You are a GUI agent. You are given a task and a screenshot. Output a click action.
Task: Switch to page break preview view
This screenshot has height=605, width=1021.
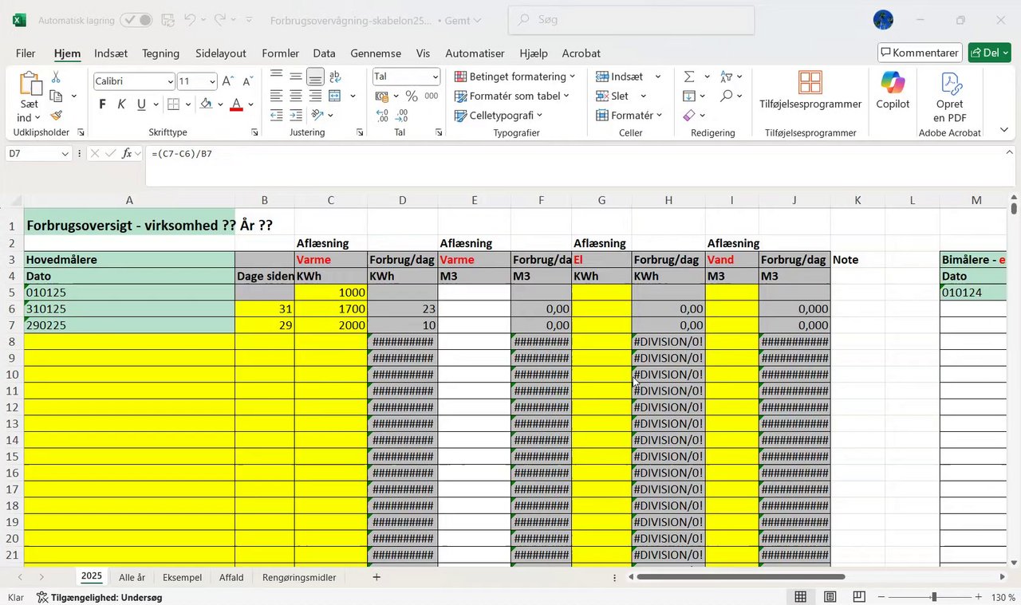(x=859, y=597)
